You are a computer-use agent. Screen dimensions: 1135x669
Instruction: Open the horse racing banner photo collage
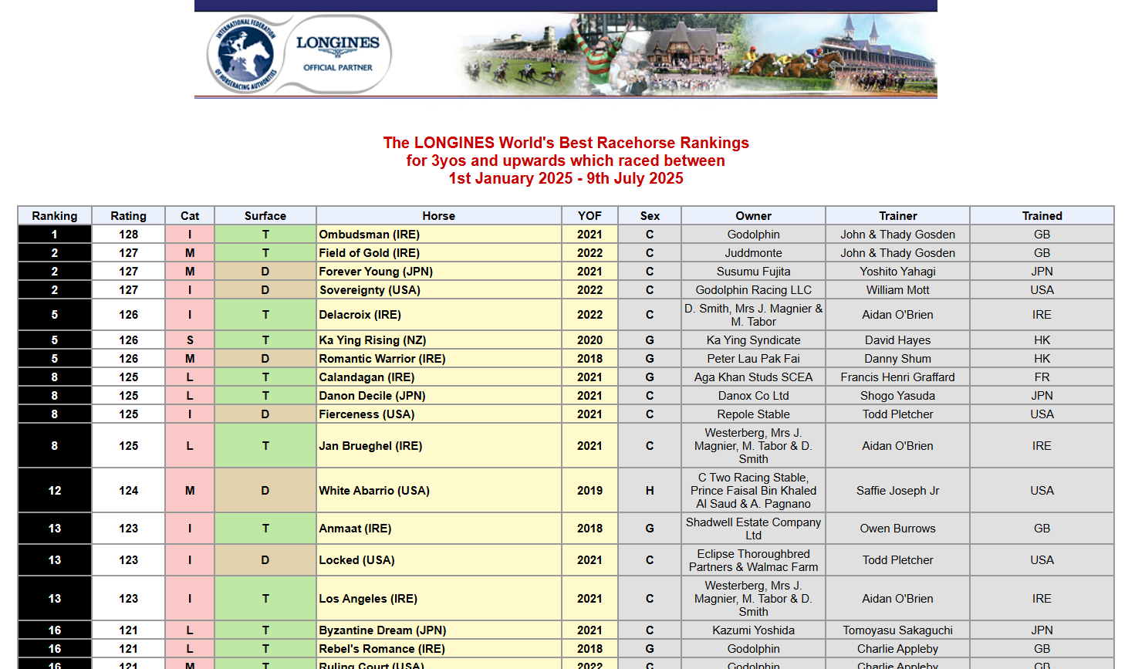(x=696, y=54)
